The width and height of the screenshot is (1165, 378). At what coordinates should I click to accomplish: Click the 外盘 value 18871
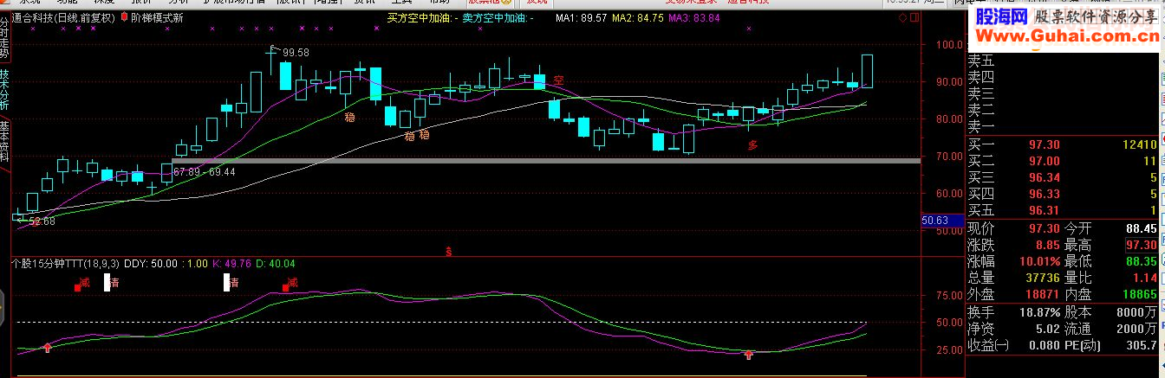[x=1043, y=294]
